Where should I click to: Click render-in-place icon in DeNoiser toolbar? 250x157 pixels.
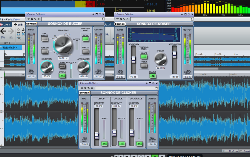124,19
